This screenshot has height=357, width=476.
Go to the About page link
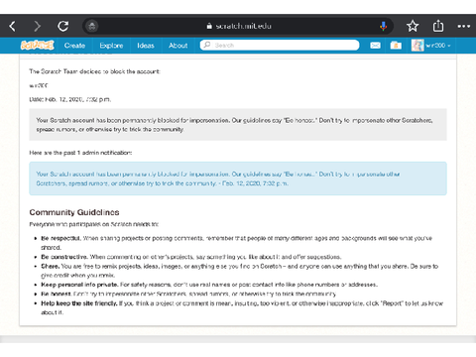click(x=178, y=46)
